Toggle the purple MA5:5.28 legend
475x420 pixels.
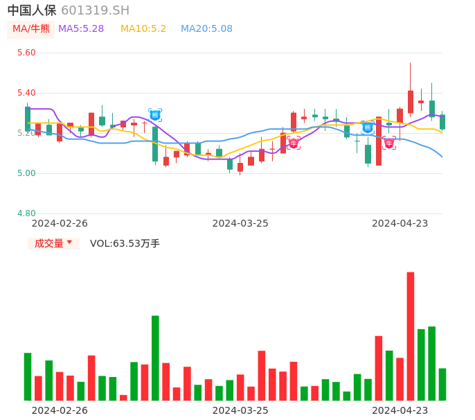[81, 29]
